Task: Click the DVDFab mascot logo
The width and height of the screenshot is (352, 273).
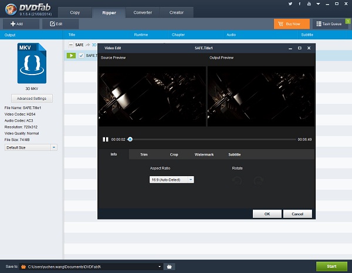Action: click(11, 9)
